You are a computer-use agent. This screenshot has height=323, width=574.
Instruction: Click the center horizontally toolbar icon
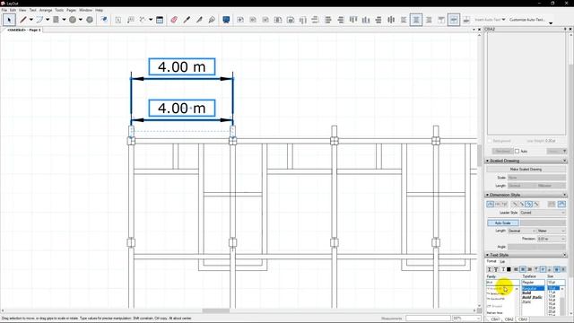coord(391,20)
